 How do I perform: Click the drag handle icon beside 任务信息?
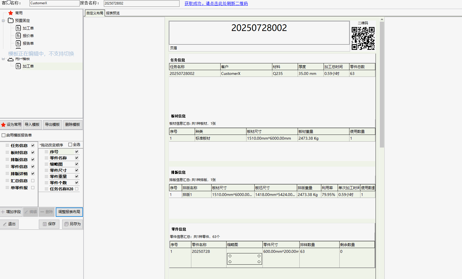(x=7, y=146)
